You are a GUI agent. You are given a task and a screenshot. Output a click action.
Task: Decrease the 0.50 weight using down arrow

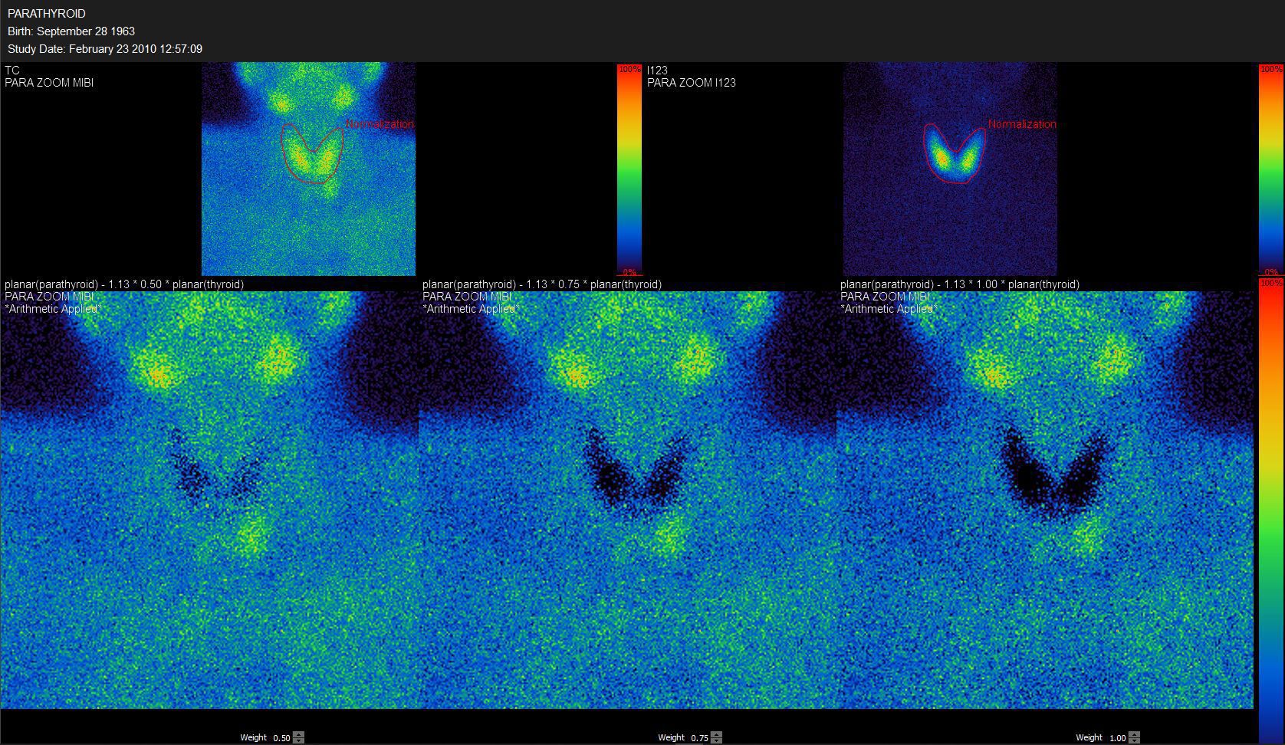(x=299, y=741)
